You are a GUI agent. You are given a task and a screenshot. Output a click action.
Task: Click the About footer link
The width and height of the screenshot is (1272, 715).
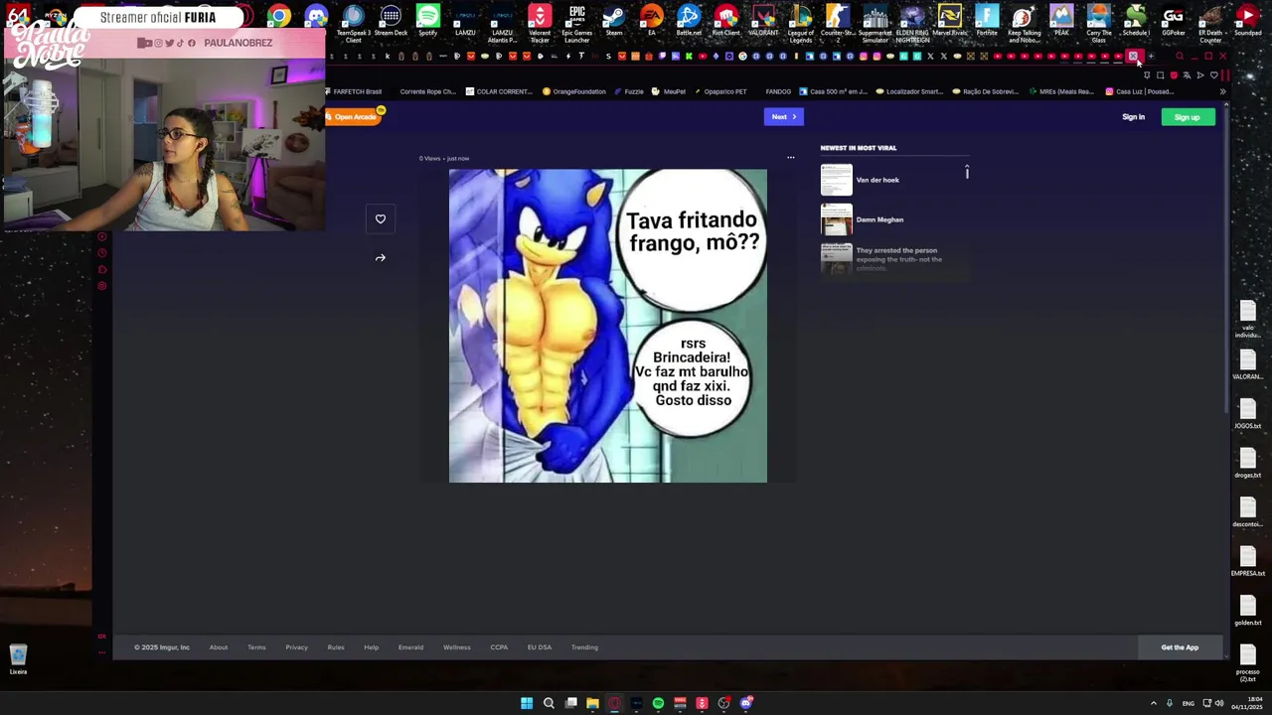click(x=219, y=647)
